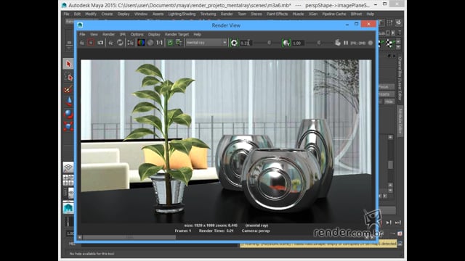Open mental ray renderer dropdown
Screen dimensions: 465x261
pyautogui.click(x=206, y=43)
